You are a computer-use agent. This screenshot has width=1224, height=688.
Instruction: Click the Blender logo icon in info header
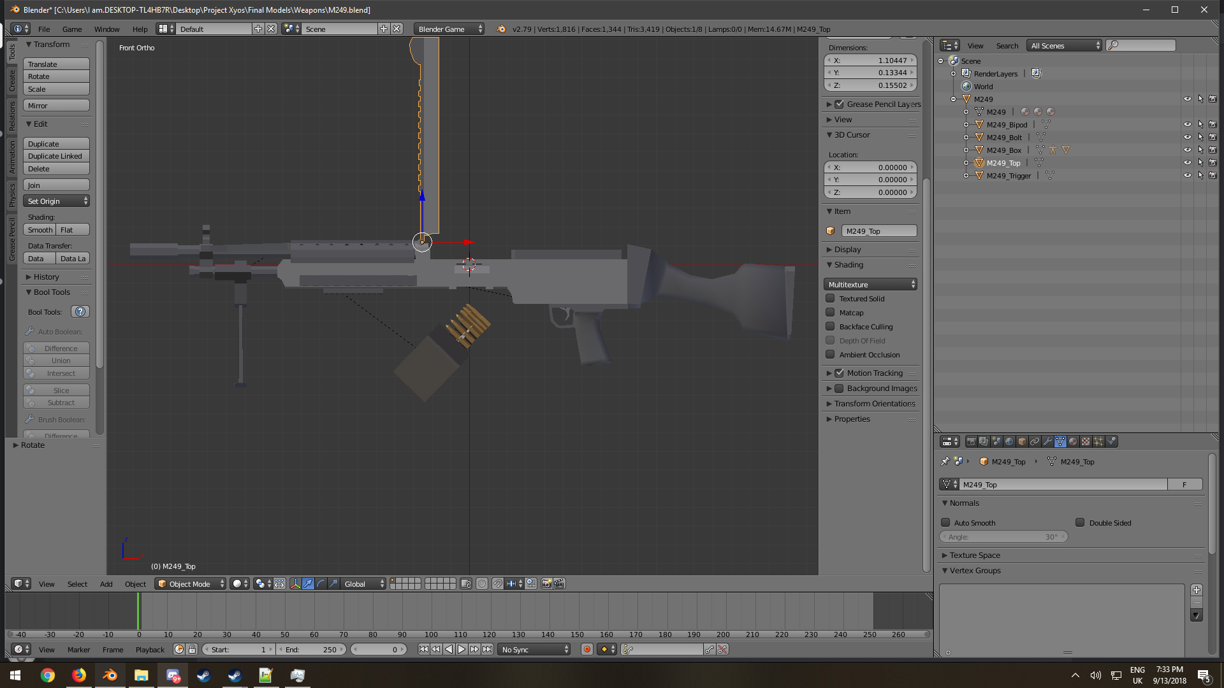[501, 29]
